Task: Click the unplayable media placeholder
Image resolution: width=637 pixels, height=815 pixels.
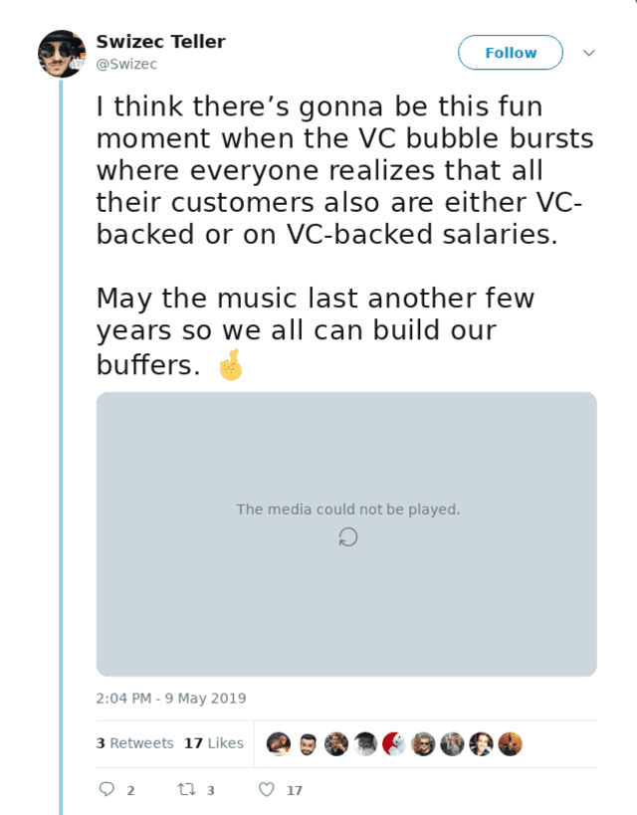Action: coord(346,597)
